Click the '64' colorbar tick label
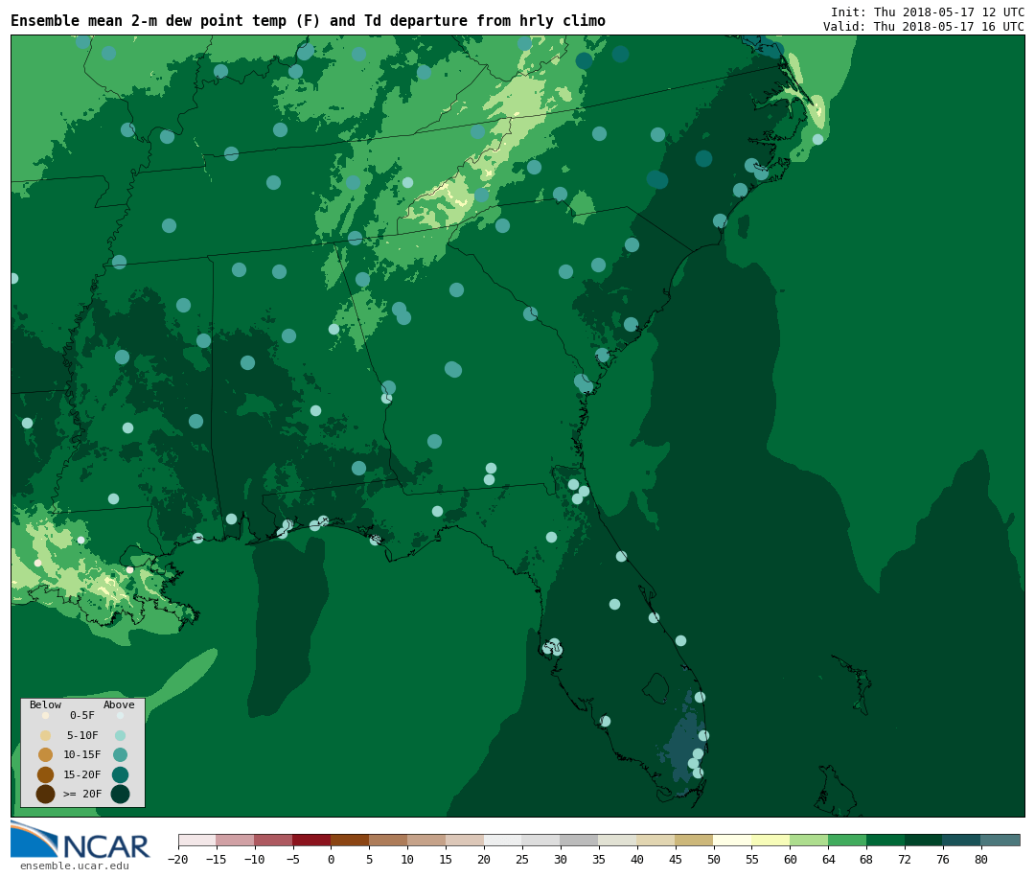This screenshot has width=1035, height=877. [x=828, y=859]
